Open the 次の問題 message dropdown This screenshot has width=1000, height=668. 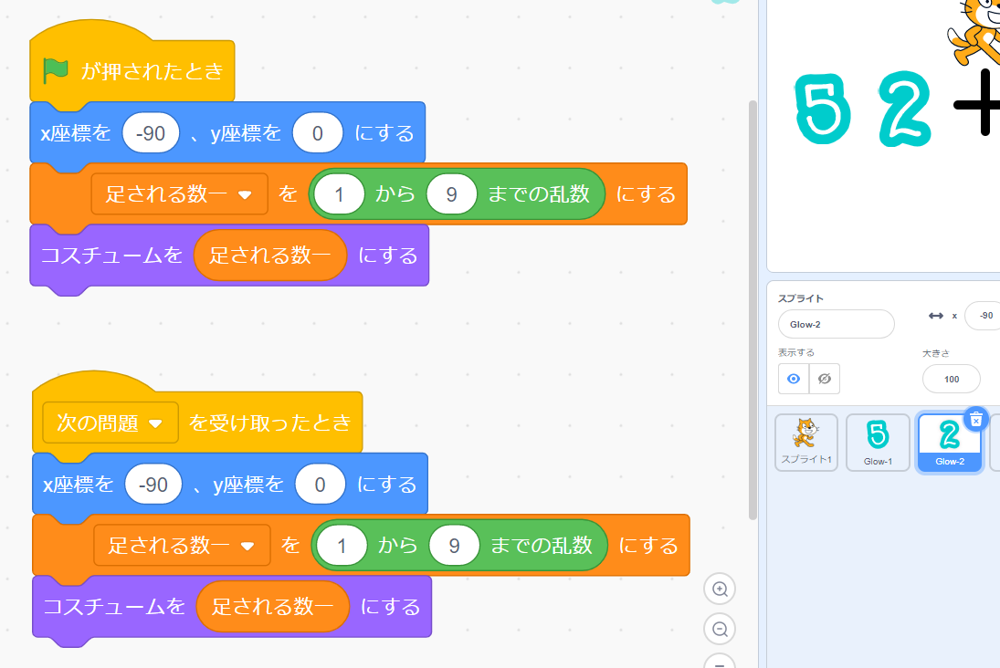tap(110, 423)
